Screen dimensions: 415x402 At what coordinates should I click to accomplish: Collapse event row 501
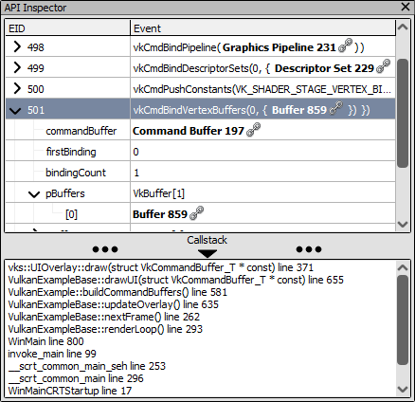15,110
